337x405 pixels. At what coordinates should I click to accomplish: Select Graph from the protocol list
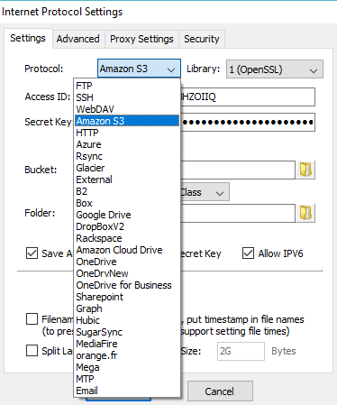[127, 308]
